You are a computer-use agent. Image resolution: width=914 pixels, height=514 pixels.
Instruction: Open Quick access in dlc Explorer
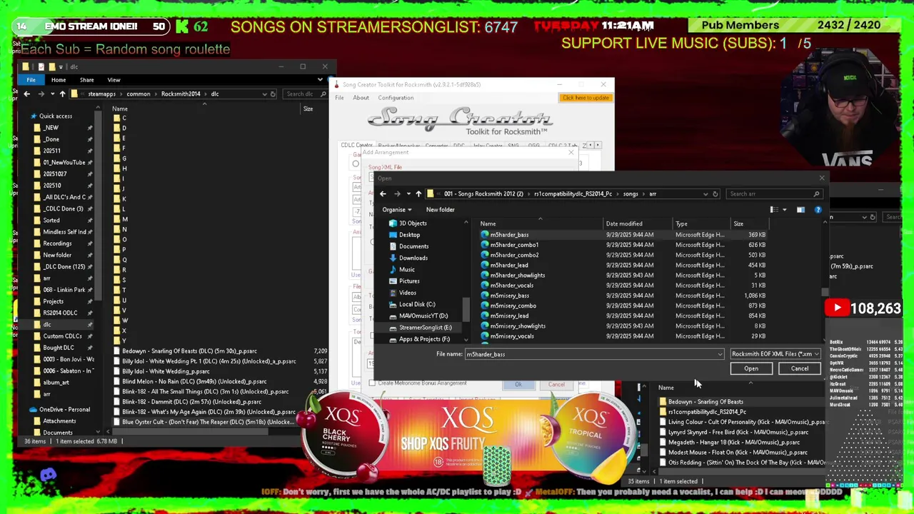(x=55, y=116)
